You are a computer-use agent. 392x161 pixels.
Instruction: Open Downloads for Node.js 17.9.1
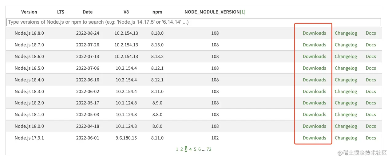tap(314, 138)
